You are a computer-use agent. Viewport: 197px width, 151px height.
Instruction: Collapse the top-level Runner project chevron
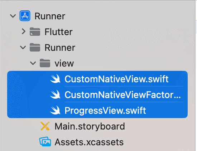coord(13,16)
